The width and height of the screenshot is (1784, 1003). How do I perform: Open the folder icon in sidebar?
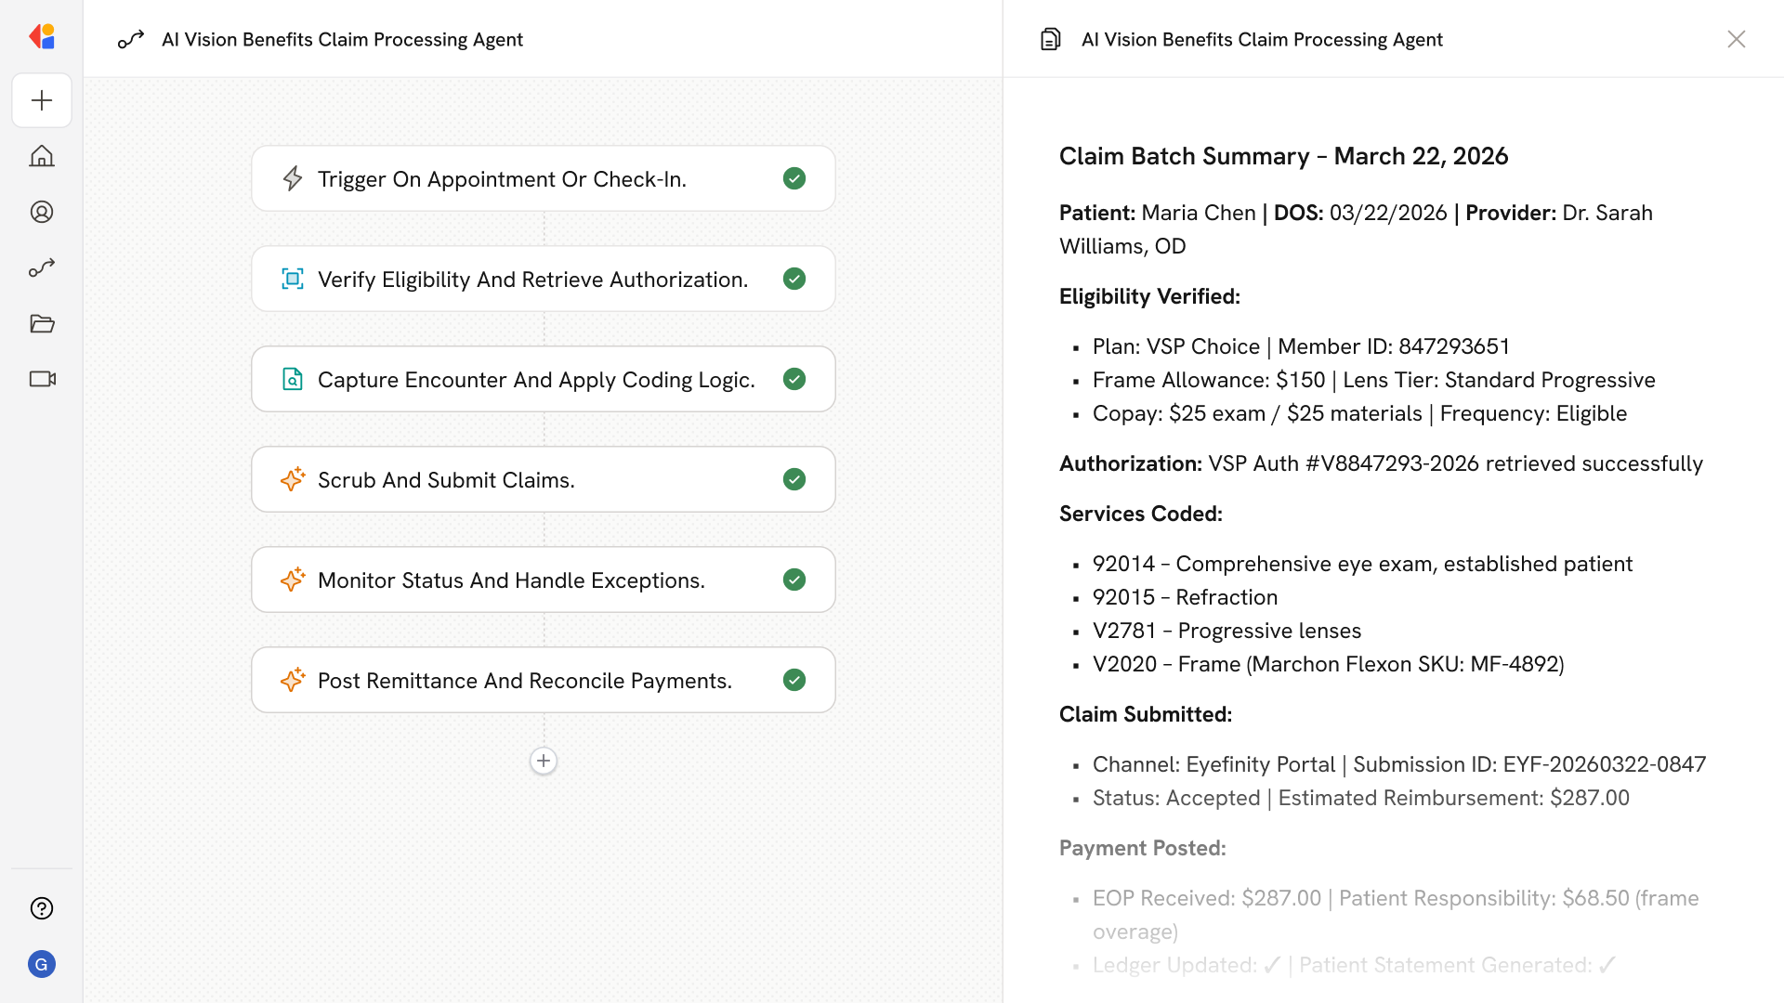click(x=42, y=323)
